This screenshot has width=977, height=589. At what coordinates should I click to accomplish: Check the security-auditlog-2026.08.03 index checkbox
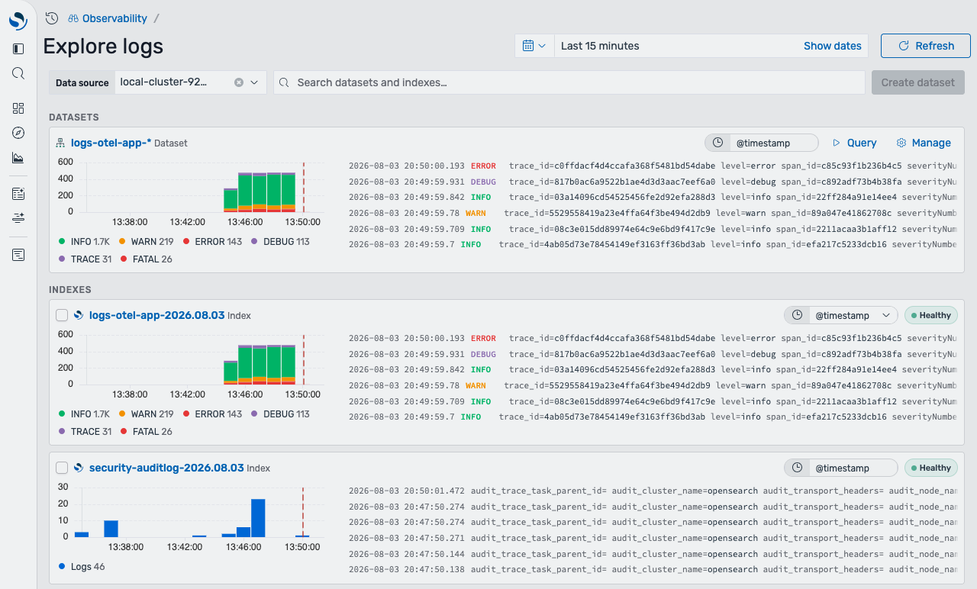(63, 468)
